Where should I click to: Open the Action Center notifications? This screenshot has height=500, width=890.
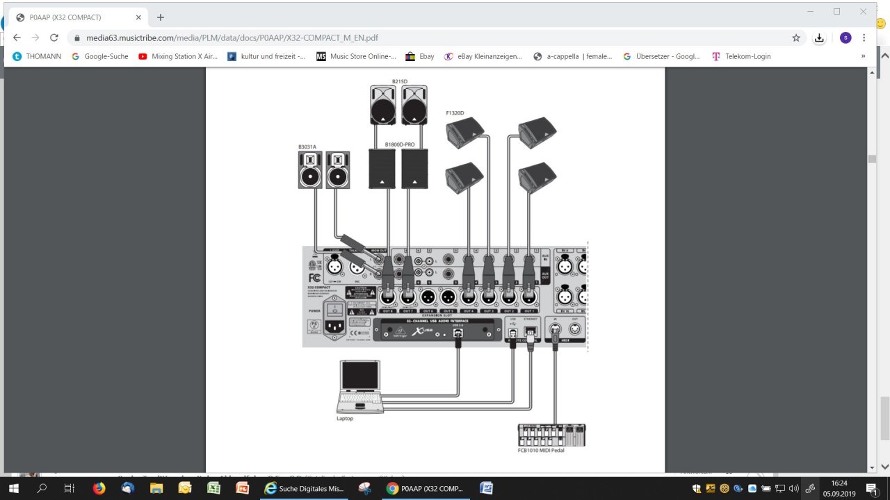tap(871, 488)
